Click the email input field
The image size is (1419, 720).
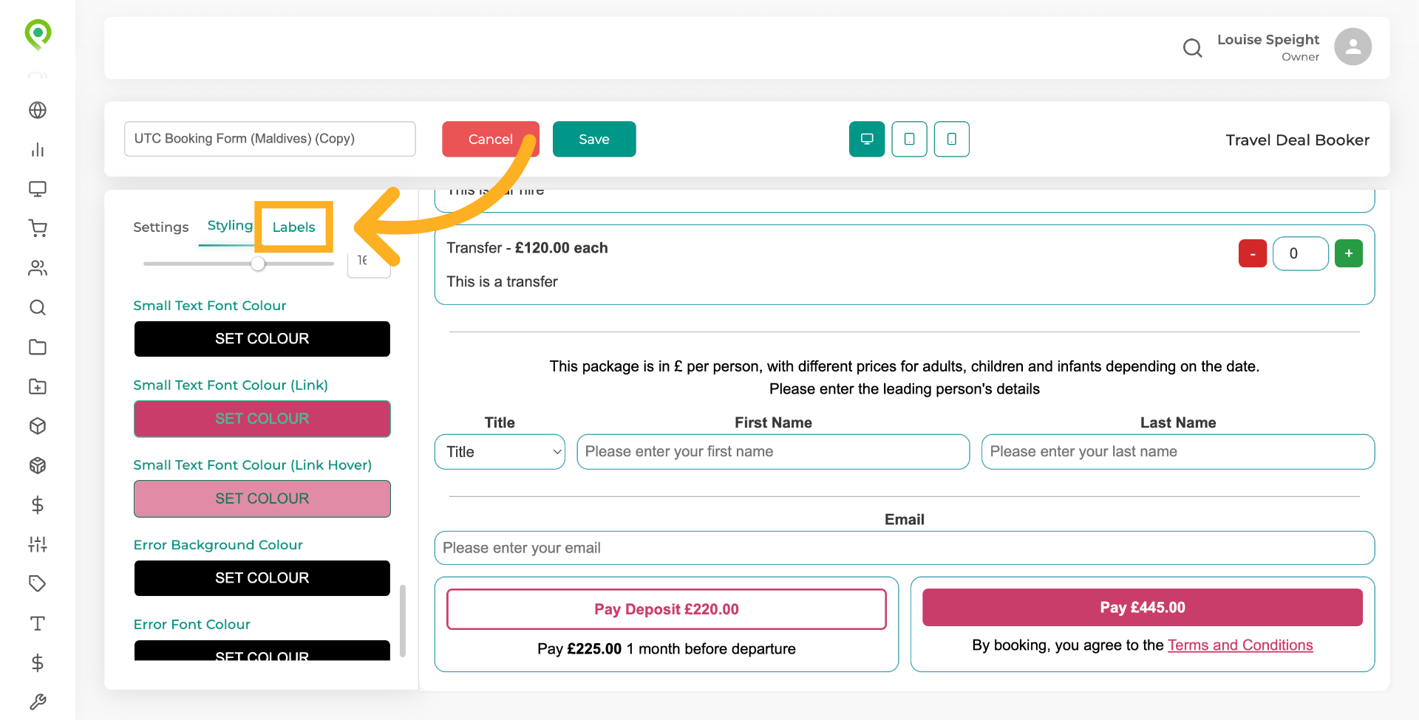pos(903,548)
